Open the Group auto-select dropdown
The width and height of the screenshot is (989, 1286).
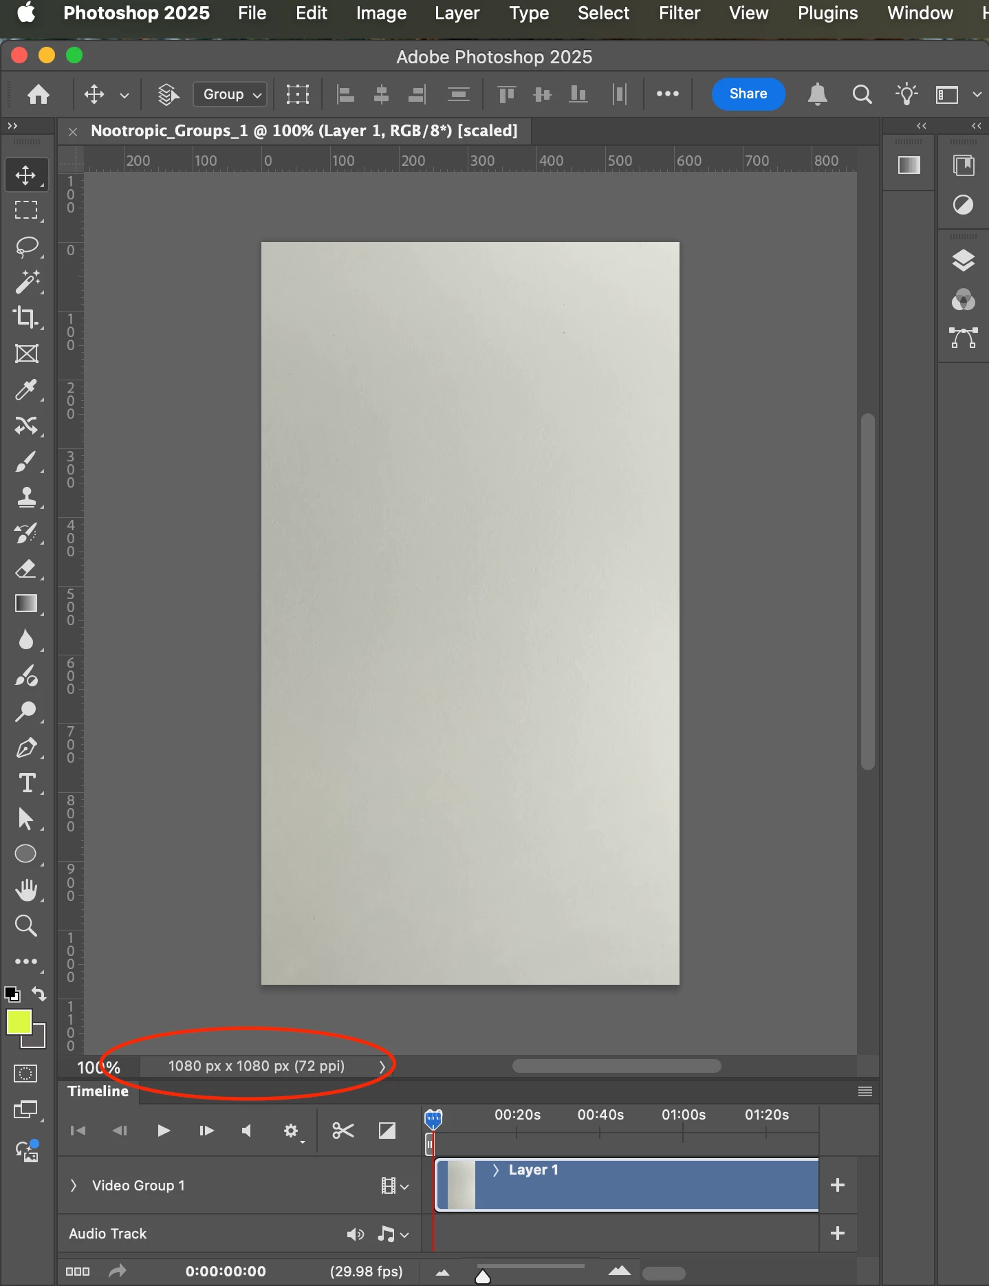tap(231, 94)
